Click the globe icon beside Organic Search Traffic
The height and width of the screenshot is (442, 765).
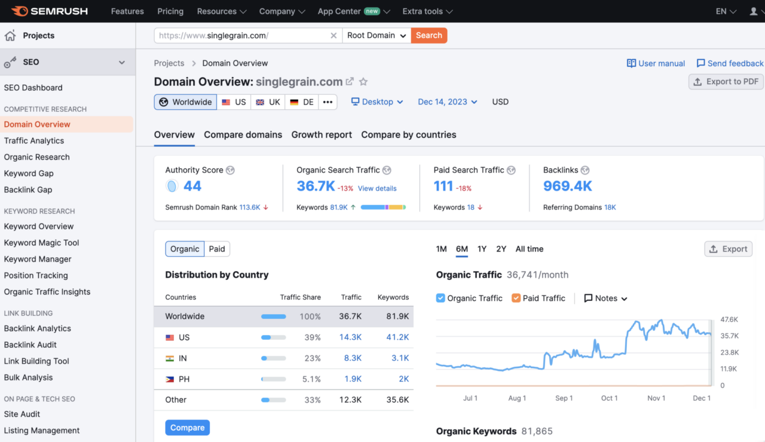(x=387, y=170)
